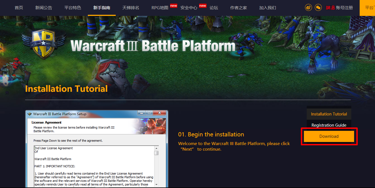This screenshot has height=188, width=375.
Task: Close the Warcraft III setup window
Action: 160,113
